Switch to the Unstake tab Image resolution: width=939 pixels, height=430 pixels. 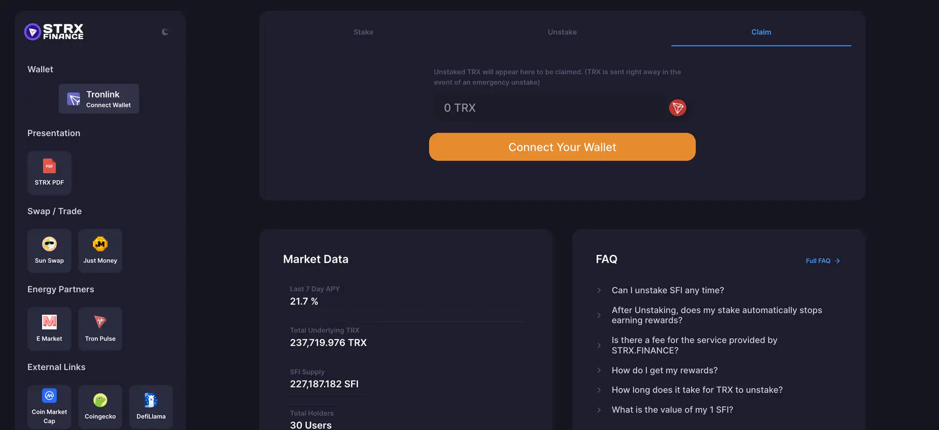(x=562, y=32)
